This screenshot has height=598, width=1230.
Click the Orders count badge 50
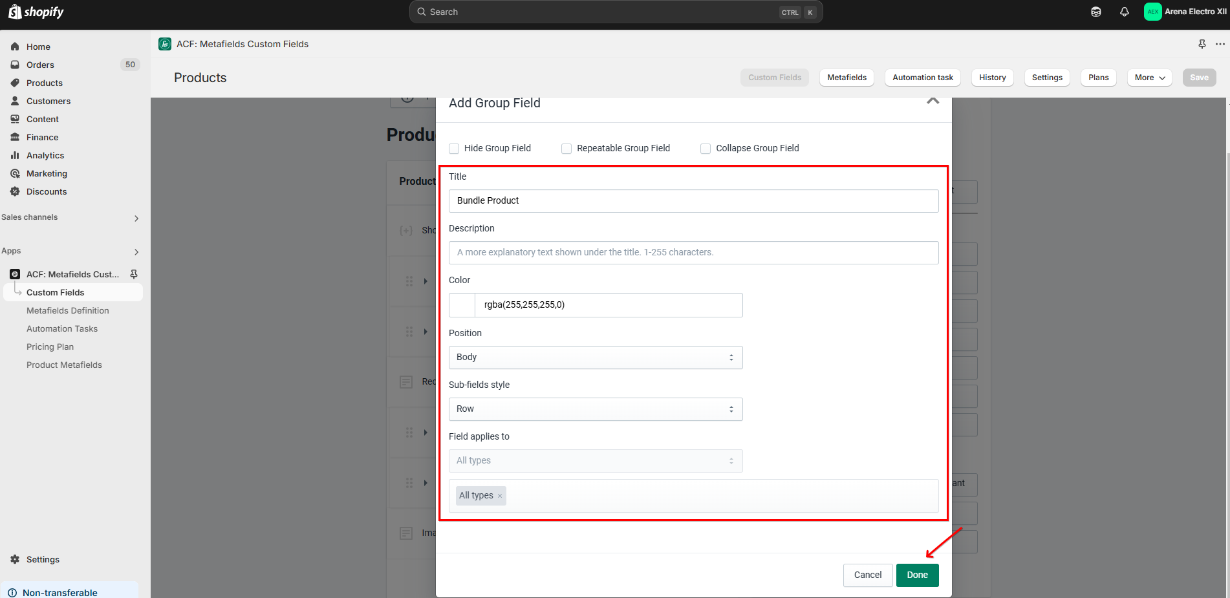[130, 65]
